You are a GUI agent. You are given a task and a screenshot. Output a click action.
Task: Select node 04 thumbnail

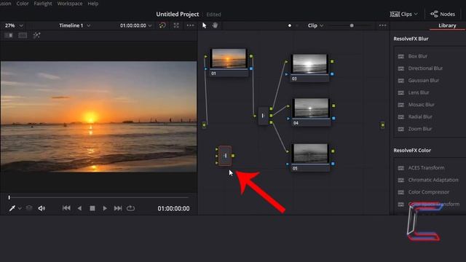pos(311,108)
